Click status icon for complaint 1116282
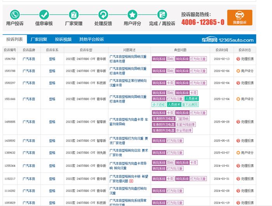The height and width of the screenshot is (206, 272). tap(238, 191)
